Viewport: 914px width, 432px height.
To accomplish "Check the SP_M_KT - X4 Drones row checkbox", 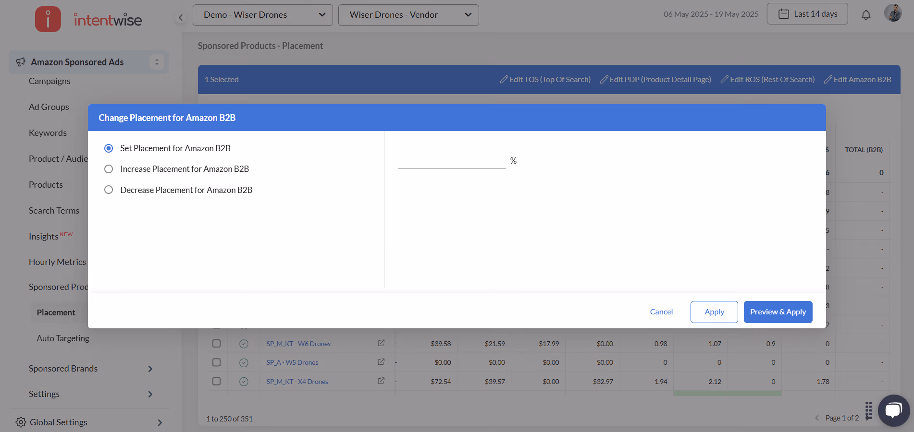I will pos(216,381).
